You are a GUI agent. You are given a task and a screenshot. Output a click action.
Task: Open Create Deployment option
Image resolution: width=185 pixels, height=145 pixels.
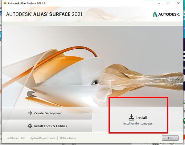47,113
